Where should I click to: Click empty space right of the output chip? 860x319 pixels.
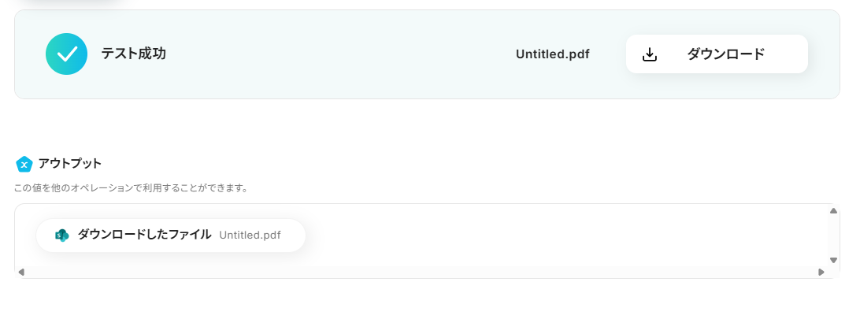551,235
